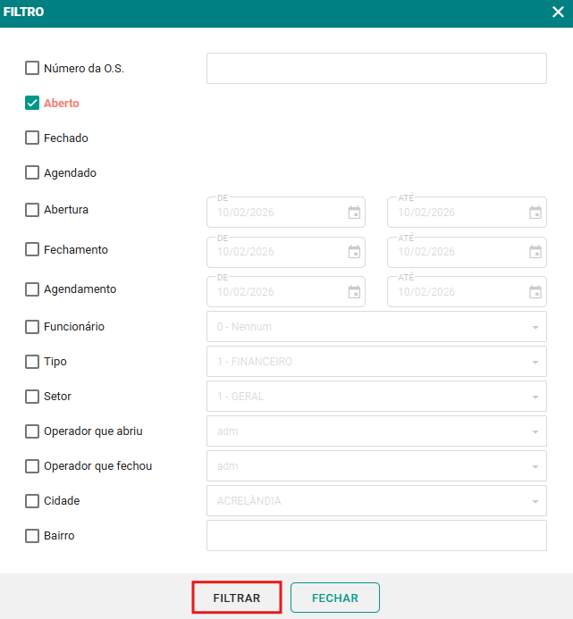Check the Número da O.S. checkbox
Screen dimensions: 573x619
32,68
